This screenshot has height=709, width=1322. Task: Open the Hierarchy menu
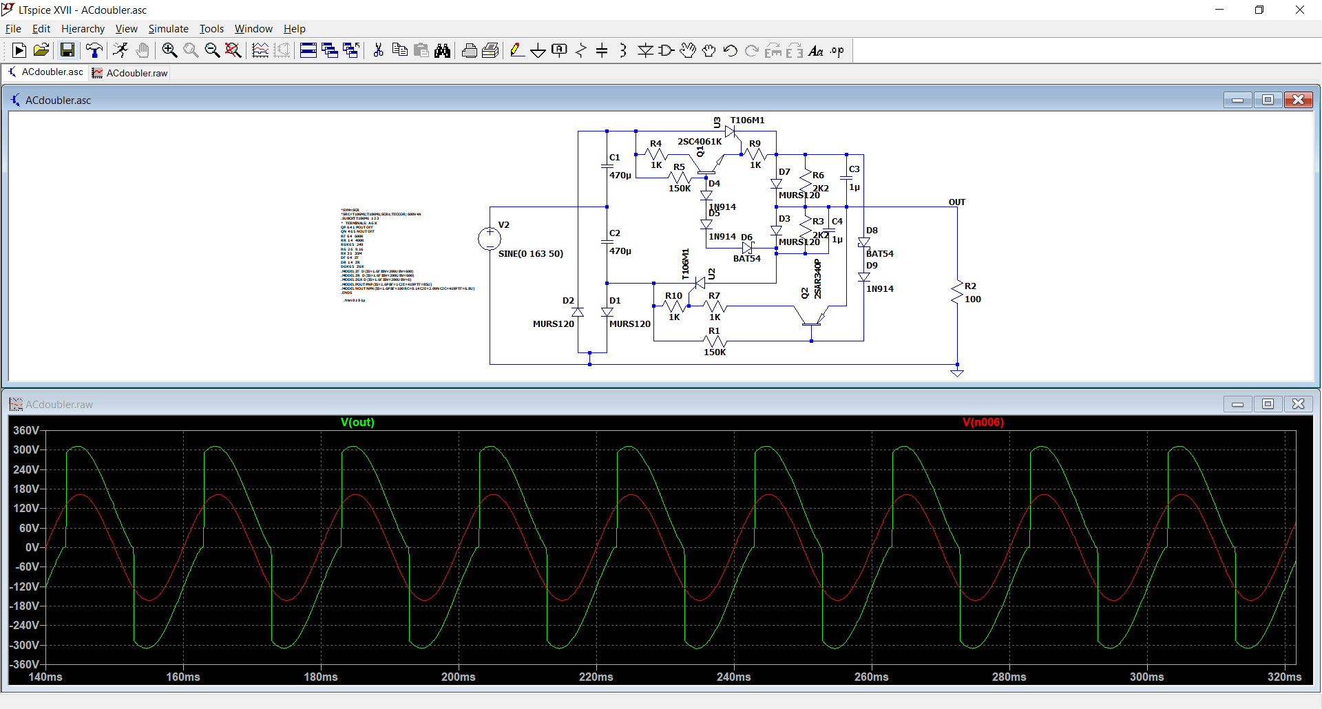pyautogui.click(x=83, y=28)
